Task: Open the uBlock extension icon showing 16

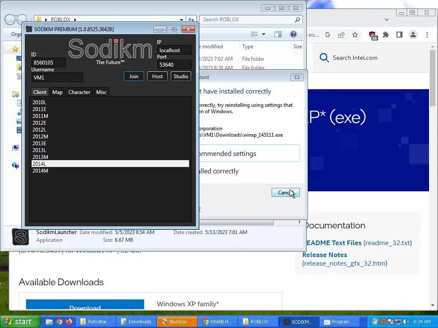Action: (373, 35)
